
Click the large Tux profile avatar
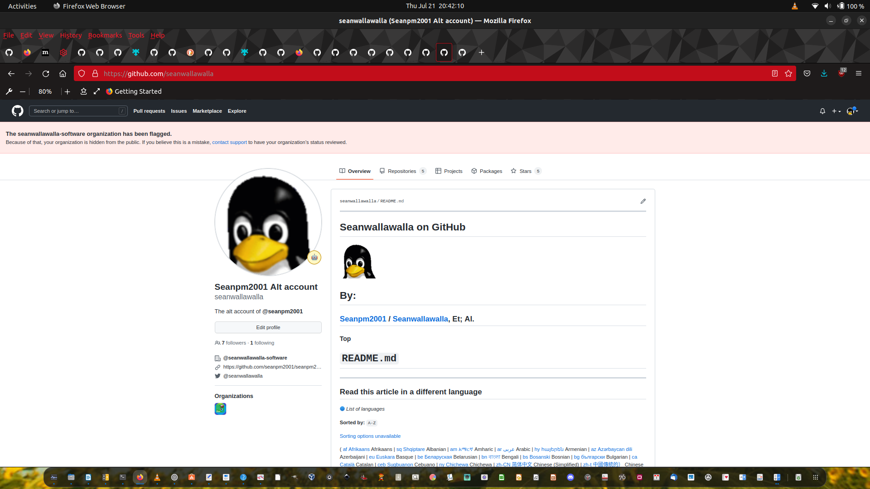point(268,222)
